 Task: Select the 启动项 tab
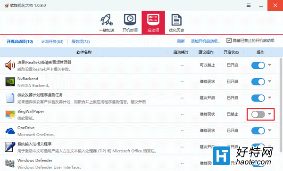tap(153, 23)
